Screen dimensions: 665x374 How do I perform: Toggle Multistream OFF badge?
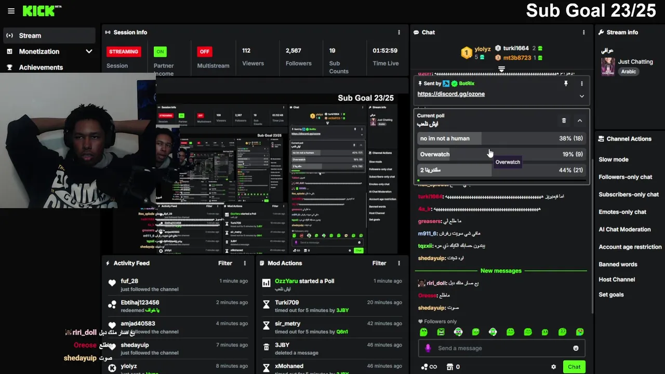205,51
